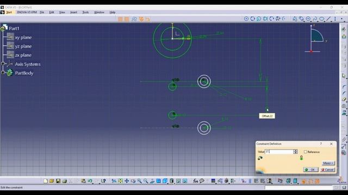Screen dimensions: 348x195
Task: Click the OK button in Constraint Definition
Action: coord(310,170)
